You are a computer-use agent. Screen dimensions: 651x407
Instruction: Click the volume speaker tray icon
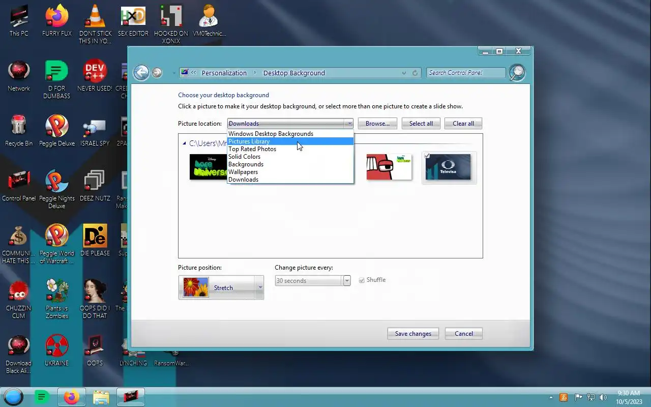tap(603, 397)
